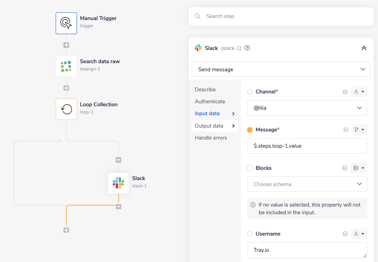Collapse the Slack properties panel

(x=364, y=48)
